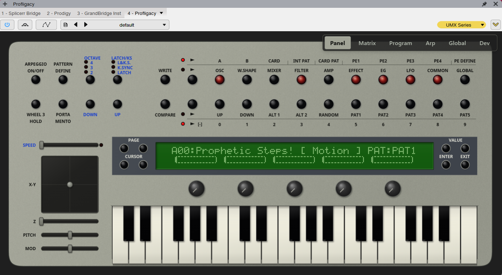Click the gauge icon next to power

[x=25, y=25]
